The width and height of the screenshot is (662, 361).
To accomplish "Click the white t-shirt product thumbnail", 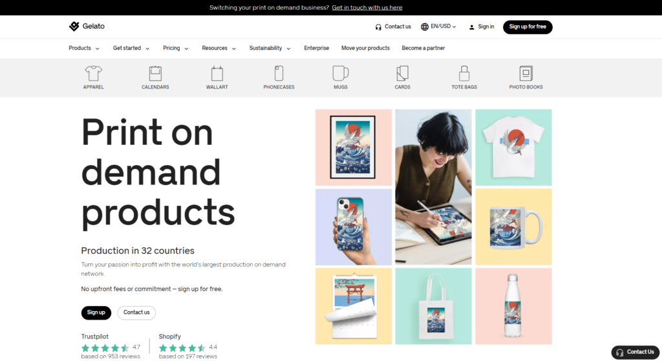I will click(x=513, y=147).
